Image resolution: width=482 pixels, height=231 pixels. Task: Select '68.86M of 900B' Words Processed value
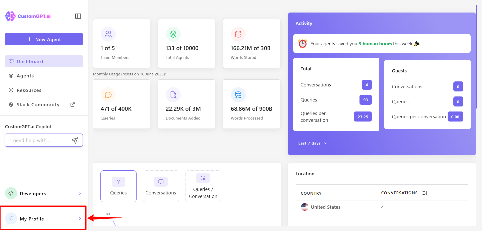pyautogui.click(x=252, y=109)
